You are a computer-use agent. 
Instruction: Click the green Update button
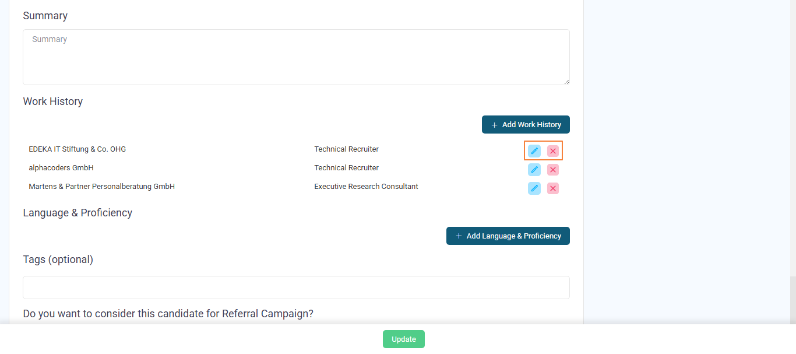[x=403, y=339]
